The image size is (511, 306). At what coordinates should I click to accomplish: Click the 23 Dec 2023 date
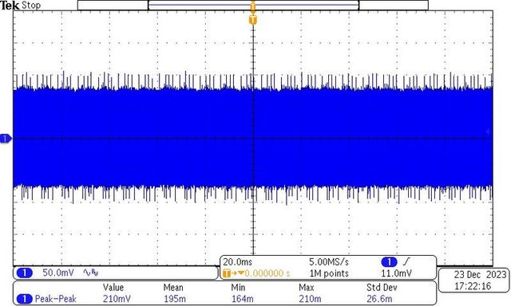480,274
